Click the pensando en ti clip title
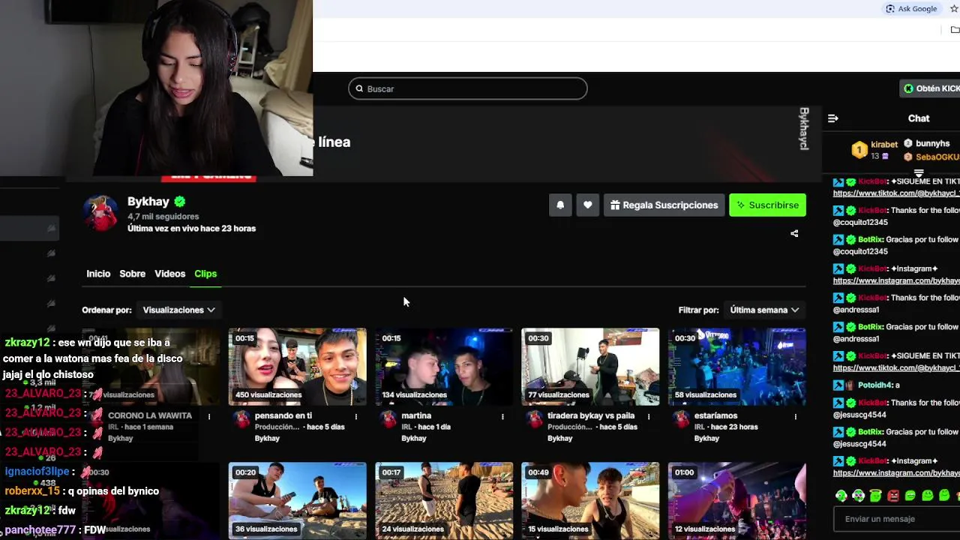Image resolution: width=960 pixels, height=540 pixels. click(283, 415)
